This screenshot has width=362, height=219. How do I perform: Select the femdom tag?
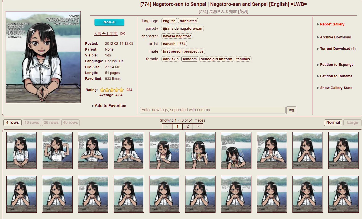(x=190, y=59)
